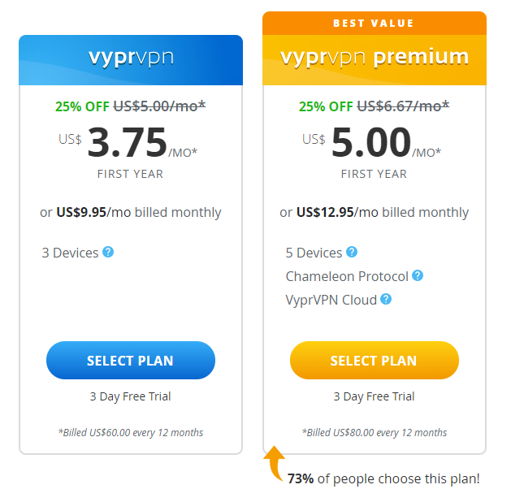The width and height of the screenshot is (511, 502).
Task: Select the blue SELECT PLAN button
Action: coord(131,361)
